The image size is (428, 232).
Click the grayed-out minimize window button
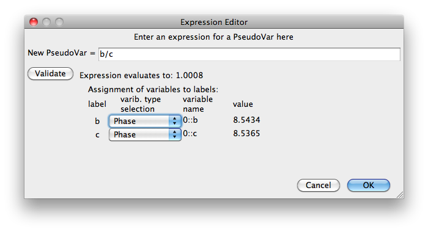[46, 22]
